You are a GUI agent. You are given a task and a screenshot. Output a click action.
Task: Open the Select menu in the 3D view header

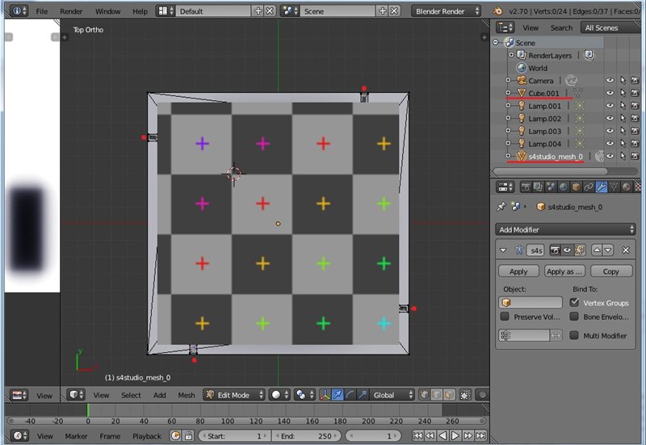[x=131, y=395]
